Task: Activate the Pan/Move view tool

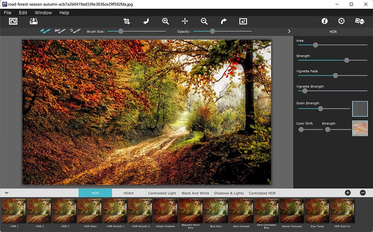Action: [185, 21]
